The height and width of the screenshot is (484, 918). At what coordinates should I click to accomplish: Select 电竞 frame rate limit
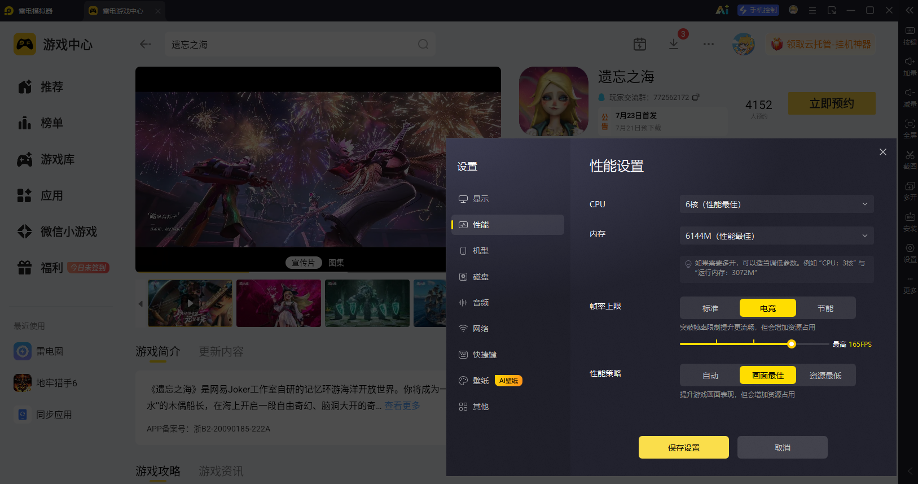coord(768,308)
